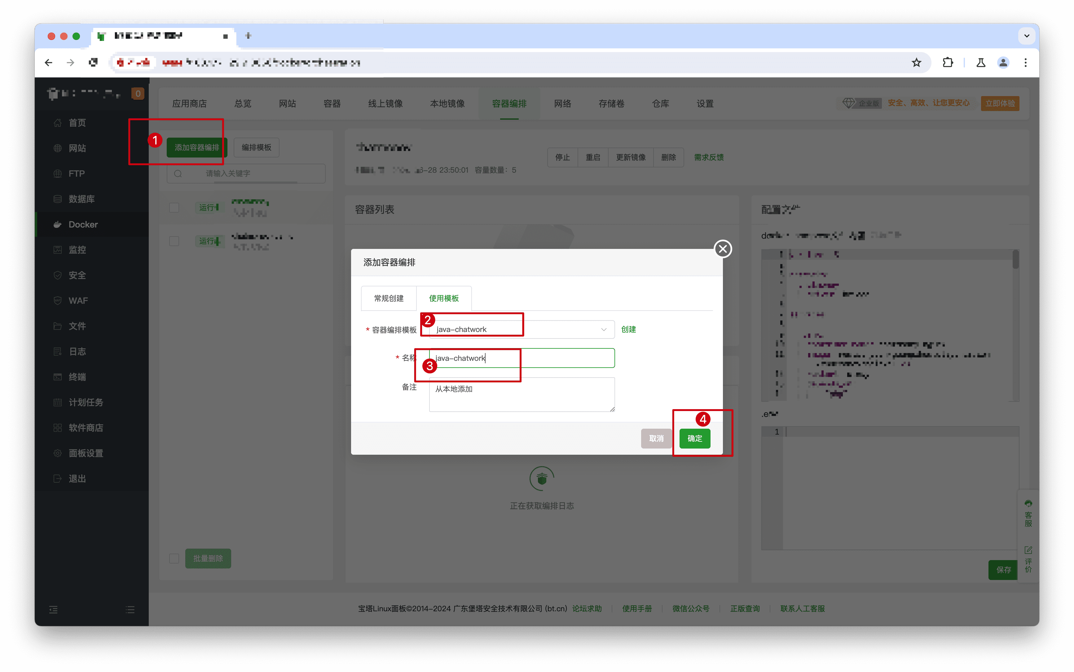Open 日志 in the sidebar

[92, 351]
